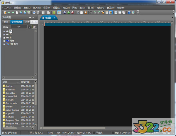
Task: Switch to the 打开 tab
Action: (6, 22)
